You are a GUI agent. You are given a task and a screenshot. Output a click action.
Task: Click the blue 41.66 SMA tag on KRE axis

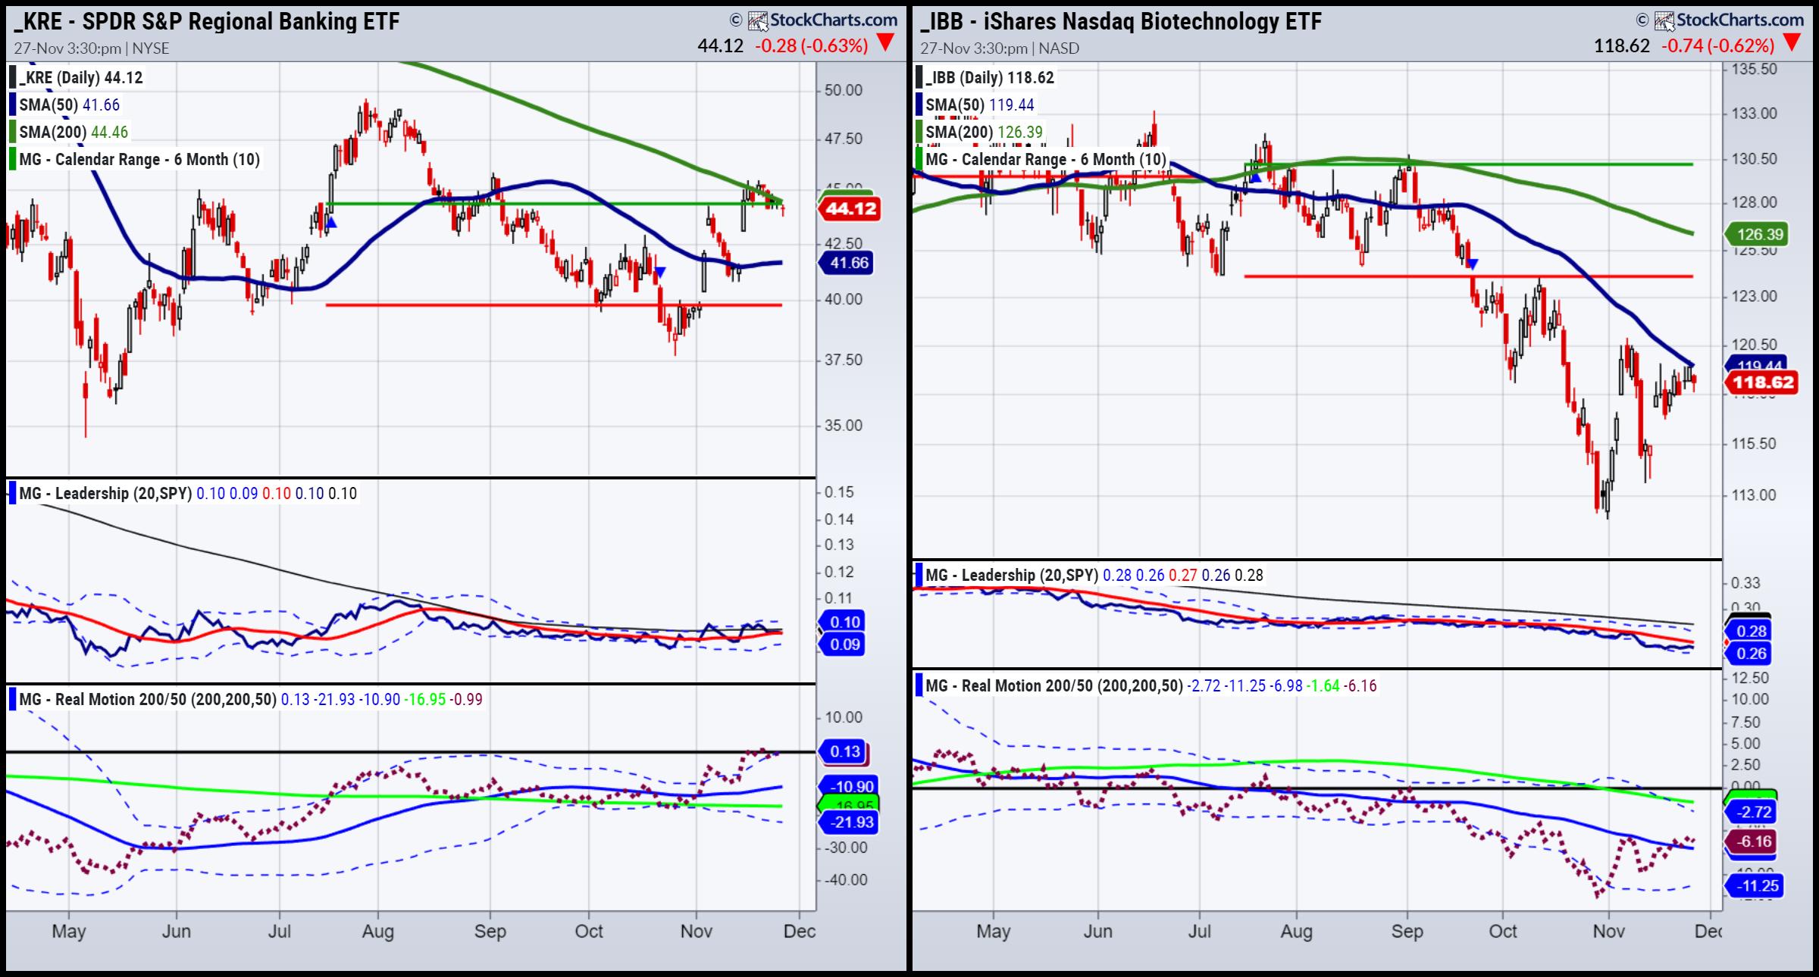tap(848, 263)
